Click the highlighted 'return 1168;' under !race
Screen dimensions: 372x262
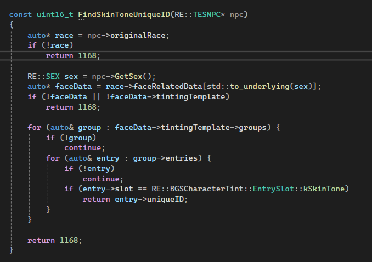[73, 56]
